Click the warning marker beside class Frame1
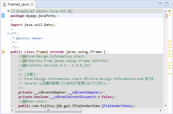This screenshot has width=173, height=114. pyautogui.click(x=3, y=52)
